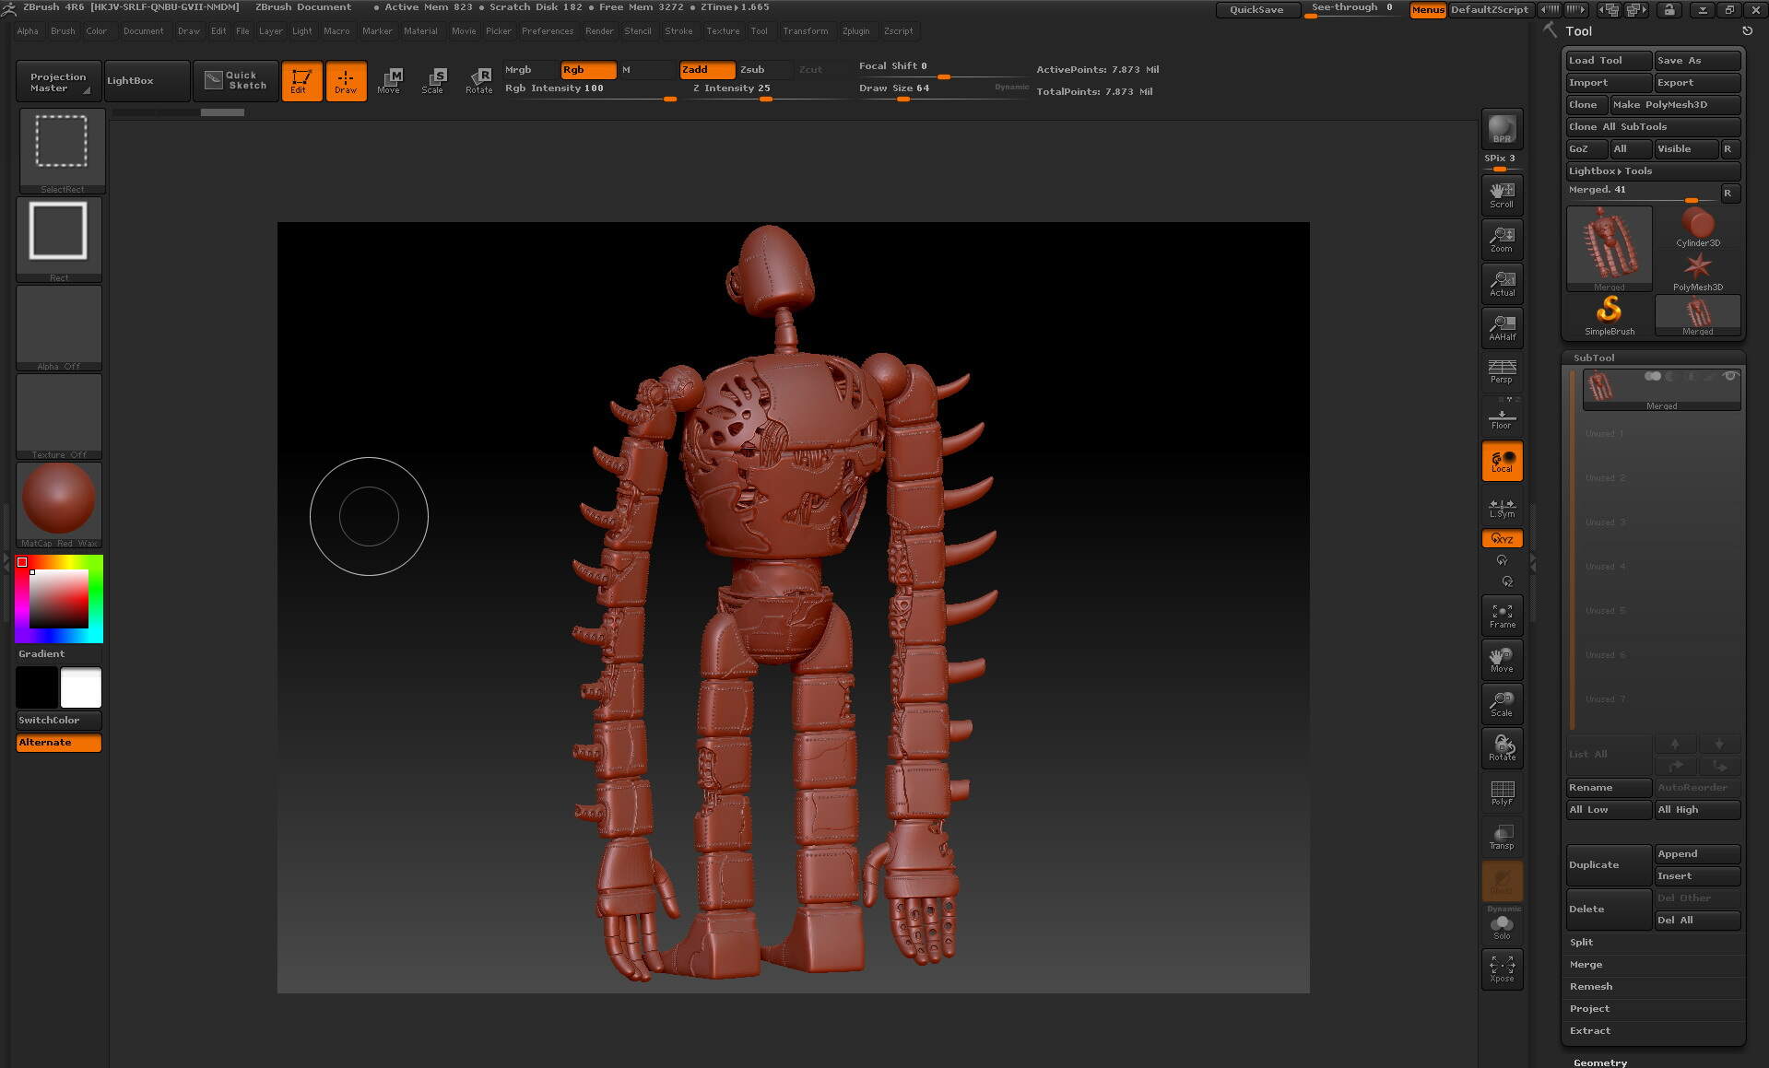Expand the Split subsection
The width and height of the screenshot is (1769, 1068).
[1582, 942]
